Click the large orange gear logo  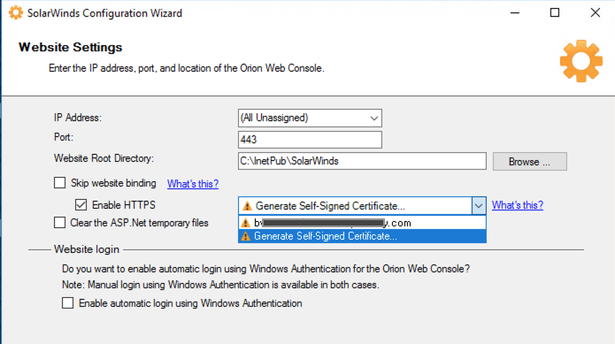(x=580, y=61)
